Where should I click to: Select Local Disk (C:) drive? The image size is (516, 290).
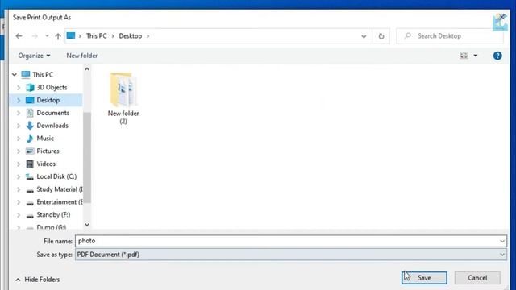56,176
